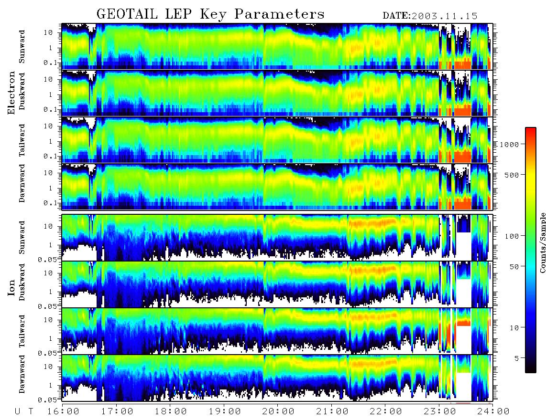Click the Electron 'Tailward' panel label
The height and width of the screenshot is (420, 546).
[x=22, y=140]
